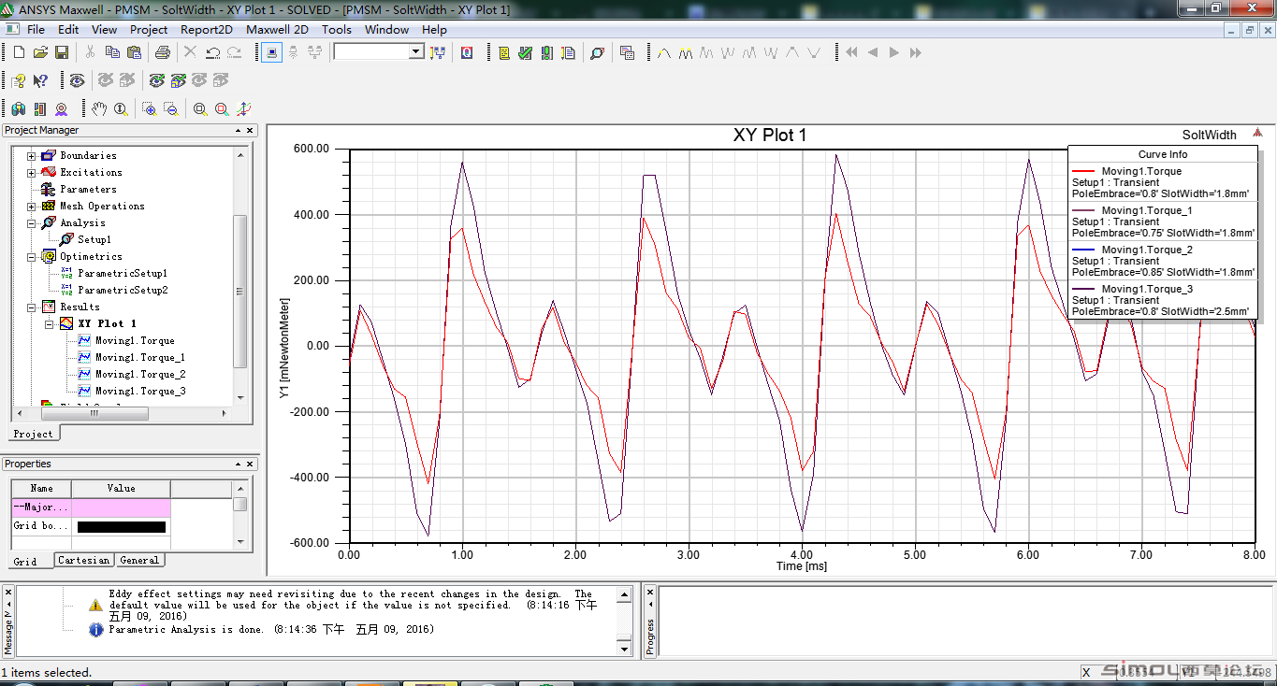Click the pink Major grid value cell
The width and height of the screenshot is (1277, 686).
[x=122, y=507]
